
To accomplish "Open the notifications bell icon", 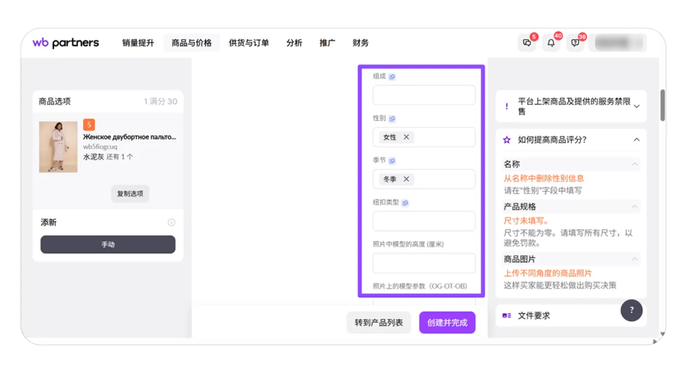I will [551, 43].
